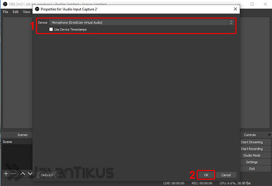Click the OBS logo in main window title

click(x=5, y=4)
